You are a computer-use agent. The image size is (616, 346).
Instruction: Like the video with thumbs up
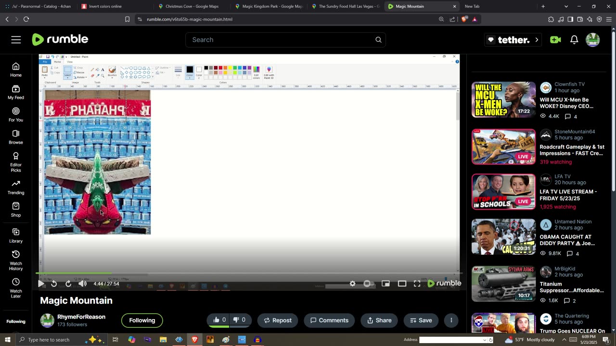(219, 320)
